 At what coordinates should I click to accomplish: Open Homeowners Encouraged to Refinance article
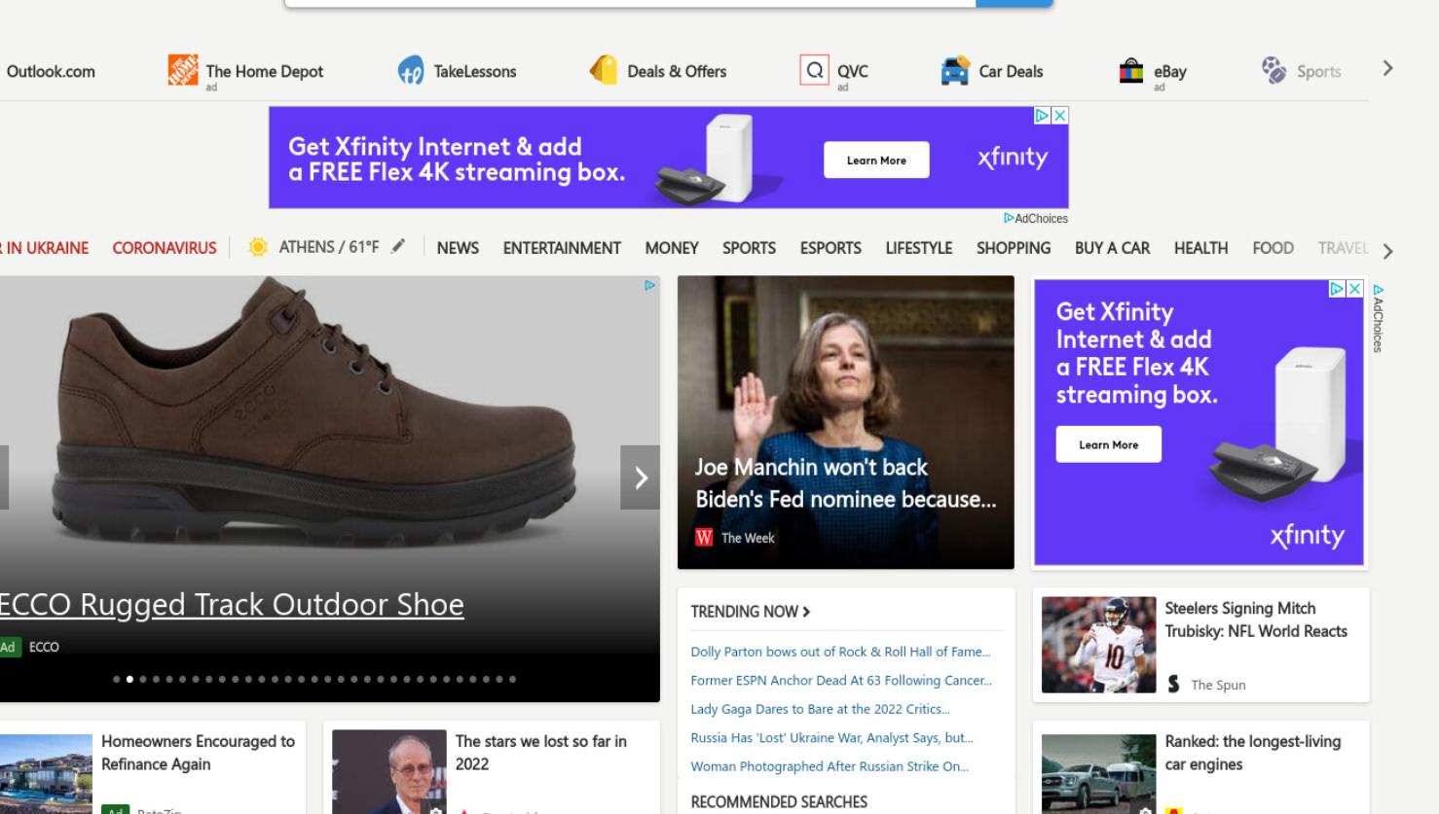coord(198,753)
